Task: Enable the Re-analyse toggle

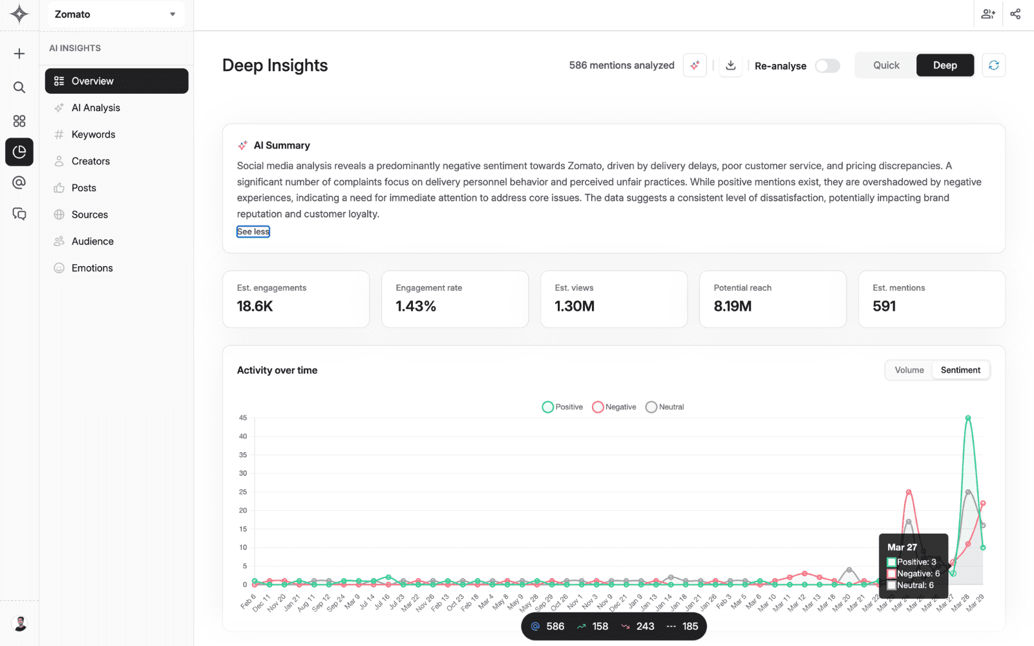Action: click(827, 65)
